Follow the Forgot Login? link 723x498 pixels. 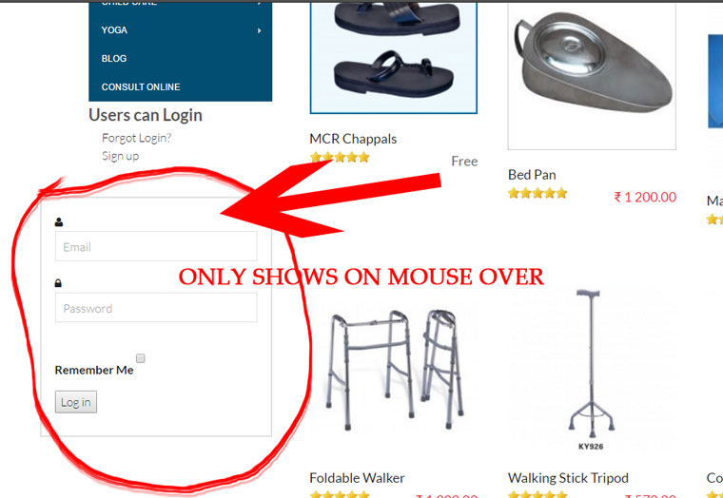[136, 138]
